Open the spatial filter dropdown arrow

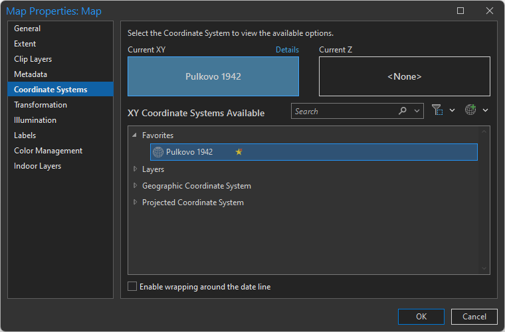coord(452,111)
